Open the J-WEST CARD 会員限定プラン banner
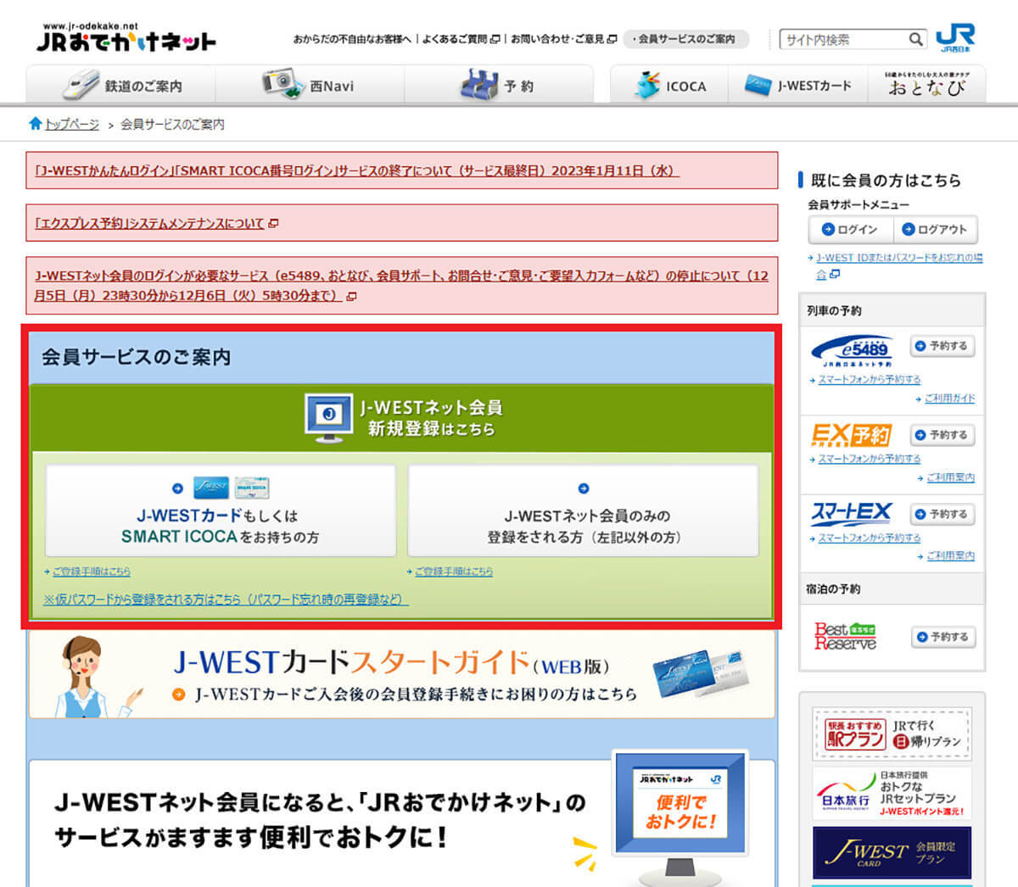Screen dimensions: 1018x887 click(892, 852)
